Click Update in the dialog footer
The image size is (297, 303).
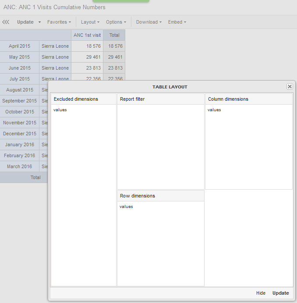click(x=280, y=293)
